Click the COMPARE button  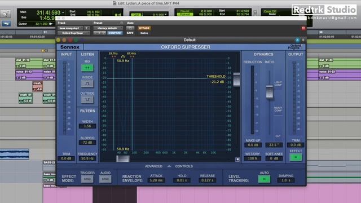click(115, 33)
